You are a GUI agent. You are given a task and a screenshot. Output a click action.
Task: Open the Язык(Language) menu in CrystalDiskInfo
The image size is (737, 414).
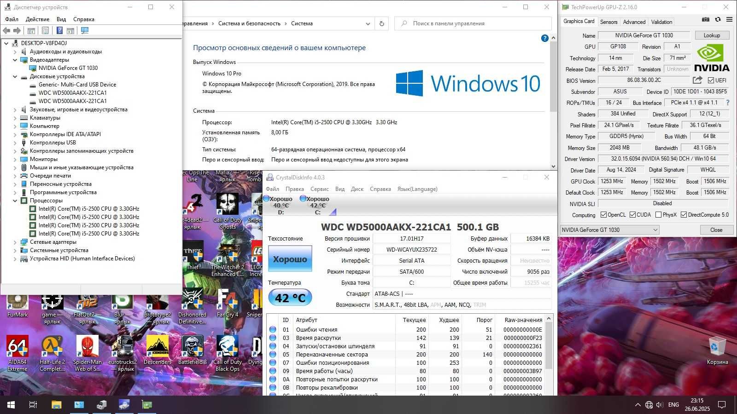[x=417, y=189]
